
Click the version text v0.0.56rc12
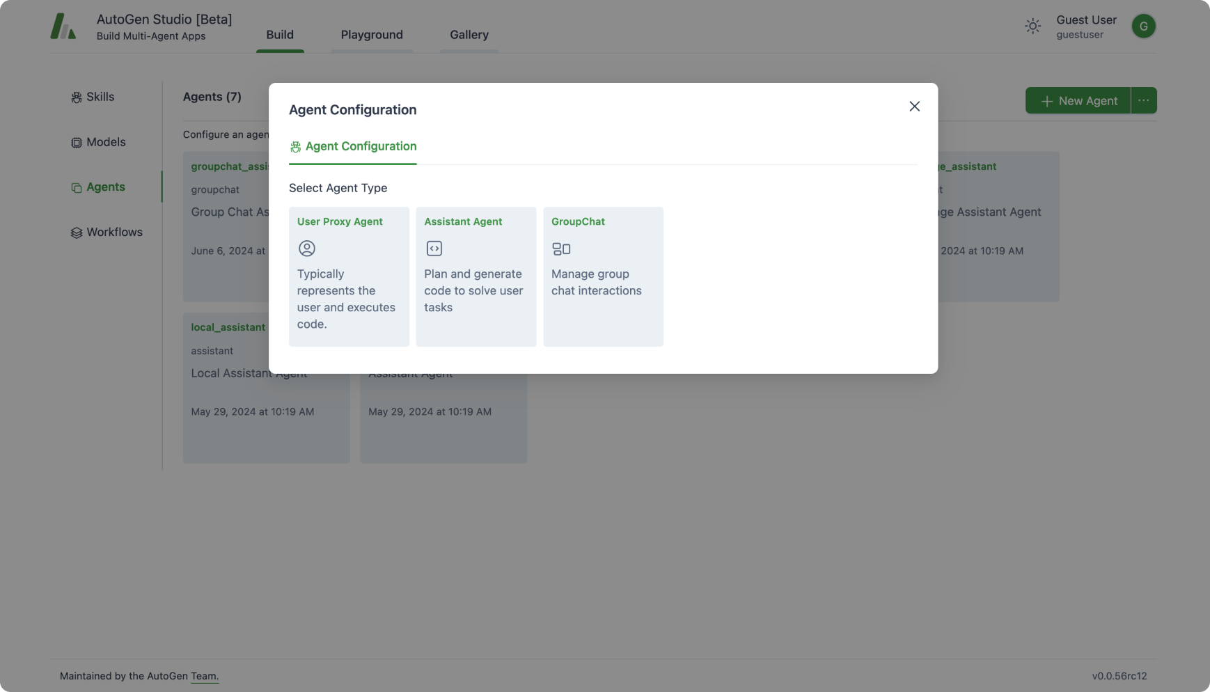1119,676
